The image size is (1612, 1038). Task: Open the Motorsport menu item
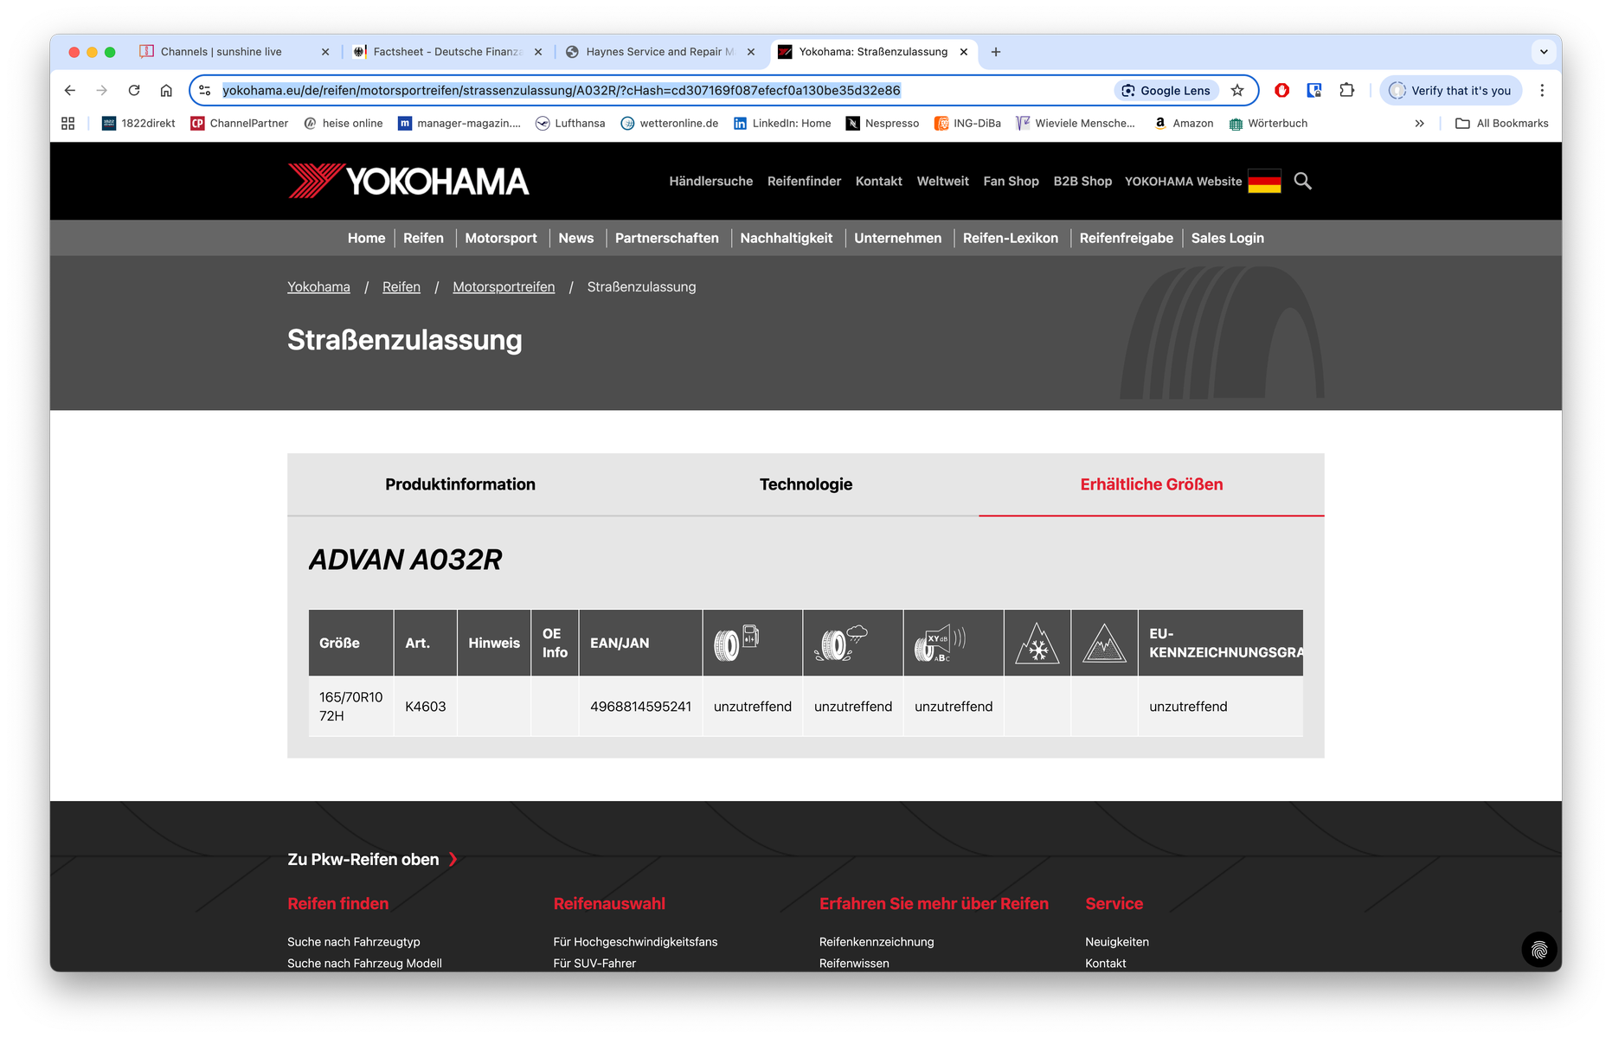pyautogui.click(x=500, y=238)
